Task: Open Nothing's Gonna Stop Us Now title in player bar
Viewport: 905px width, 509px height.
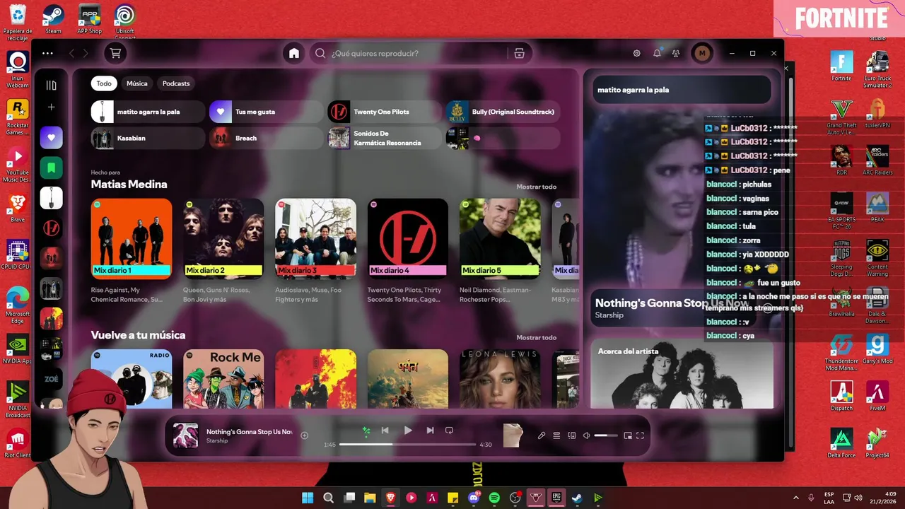Action: 249,431
